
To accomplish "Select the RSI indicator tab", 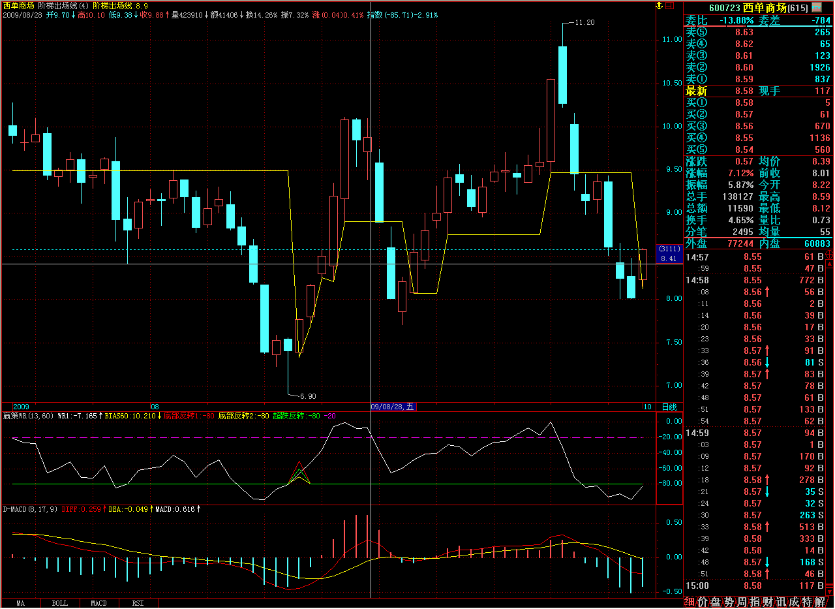I will click(x=138, y=604).
